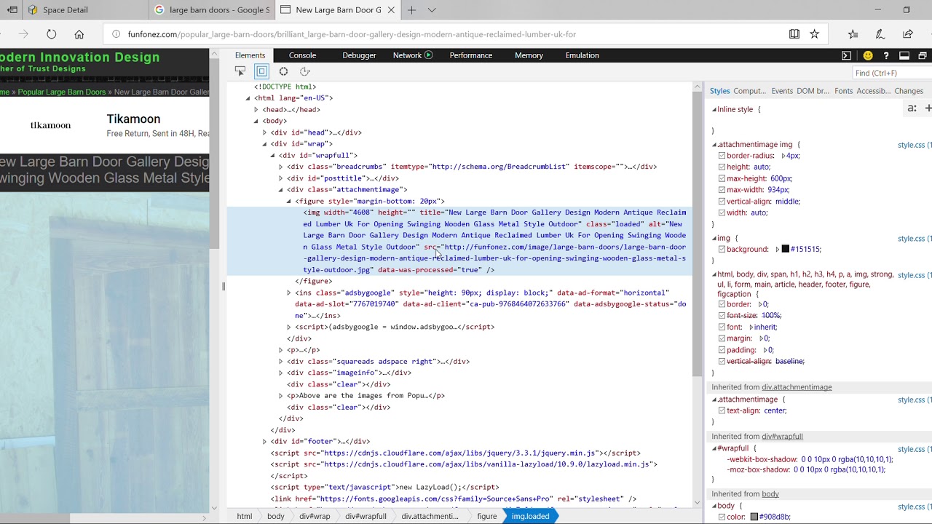Open the #151515 background color swatch
This screenshot has height=524, width=932.
coord(786,250)
